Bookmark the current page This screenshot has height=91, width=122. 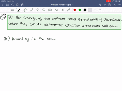pos(17,5)
